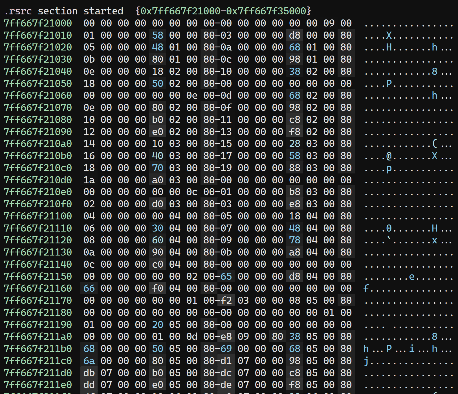Click address 7ff667f21150
Viewport: 458px width, 394px height.
point(38,276)
